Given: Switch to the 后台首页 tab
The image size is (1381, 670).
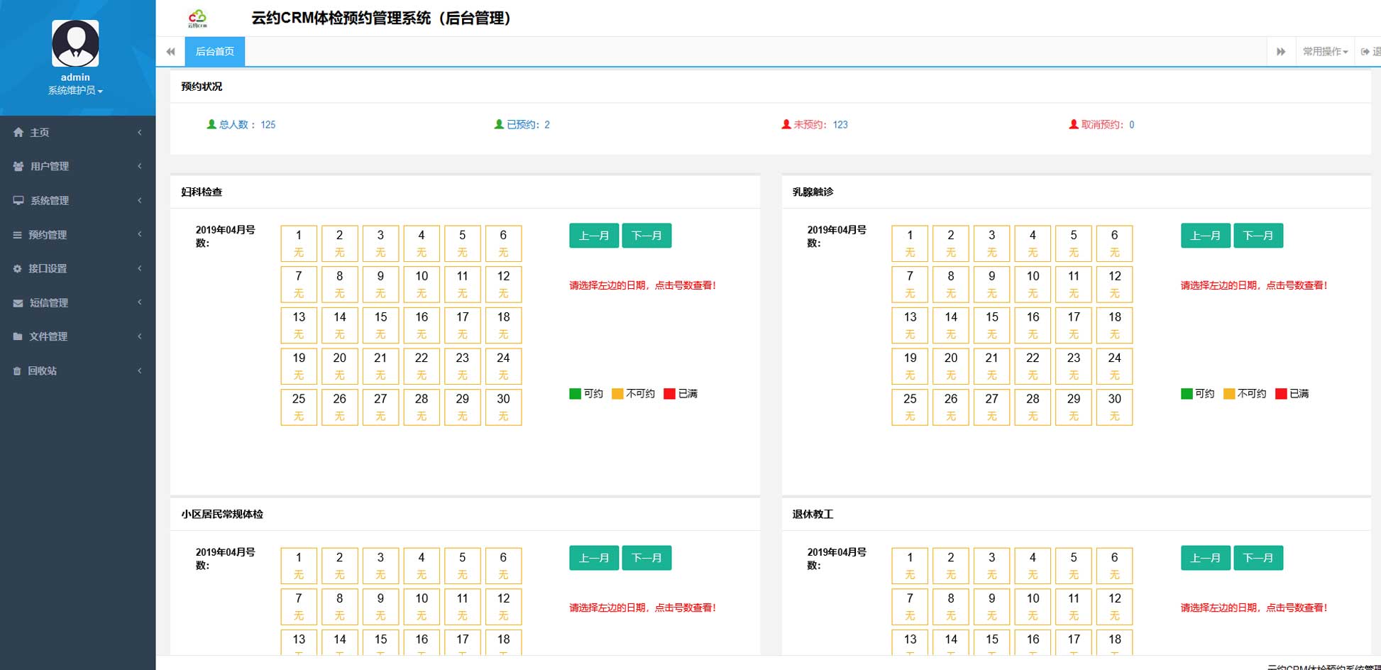Looking at the screenshot, I should click(214, 52).
